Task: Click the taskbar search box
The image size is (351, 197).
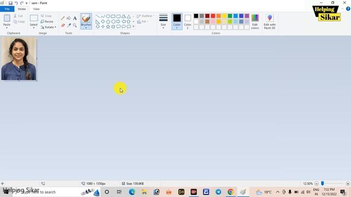Action: coord(56,192)
